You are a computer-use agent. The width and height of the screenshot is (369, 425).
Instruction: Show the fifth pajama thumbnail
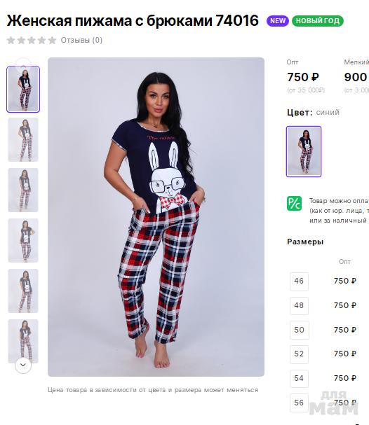23,291
